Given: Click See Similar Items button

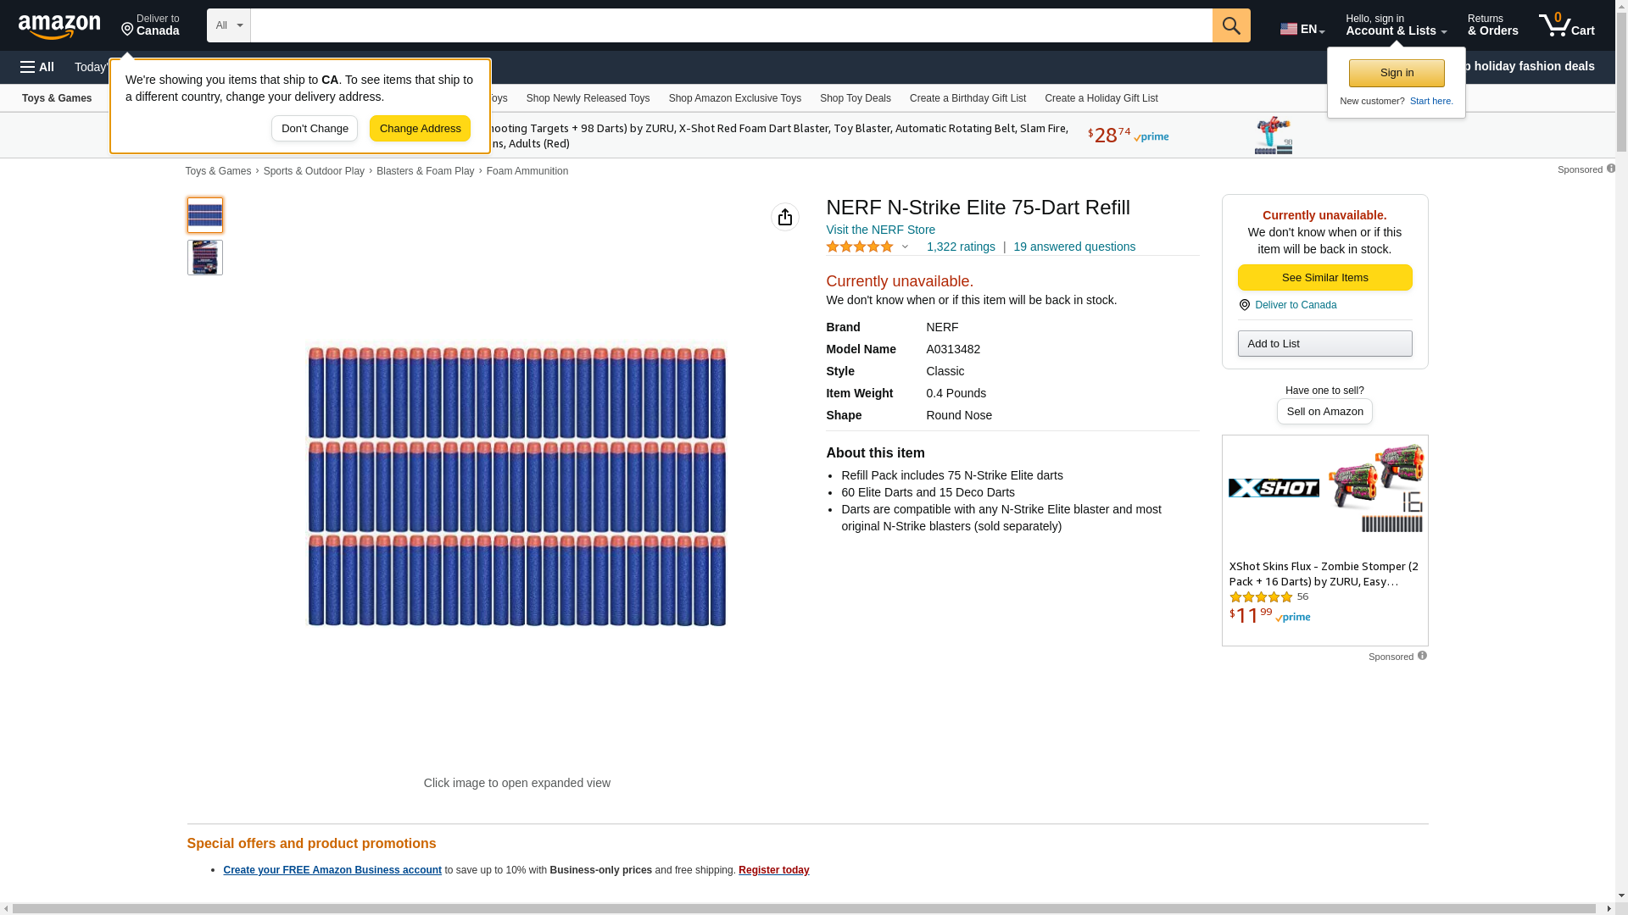Looking at the screenshot, I should (1324, 278).
